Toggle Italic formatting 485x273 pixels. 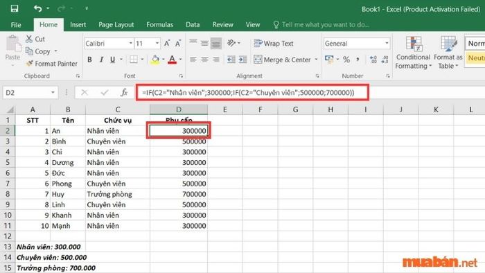pyautogui.click(x=101, y=60)
